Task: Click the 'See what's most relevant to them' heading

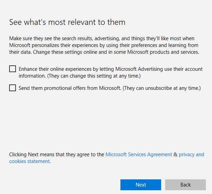Action: pos(67,22)
